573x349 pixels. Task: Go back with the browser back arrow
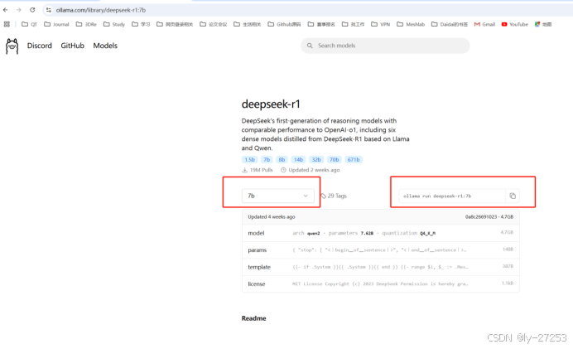pyautogui.click(x=6, y=10)
